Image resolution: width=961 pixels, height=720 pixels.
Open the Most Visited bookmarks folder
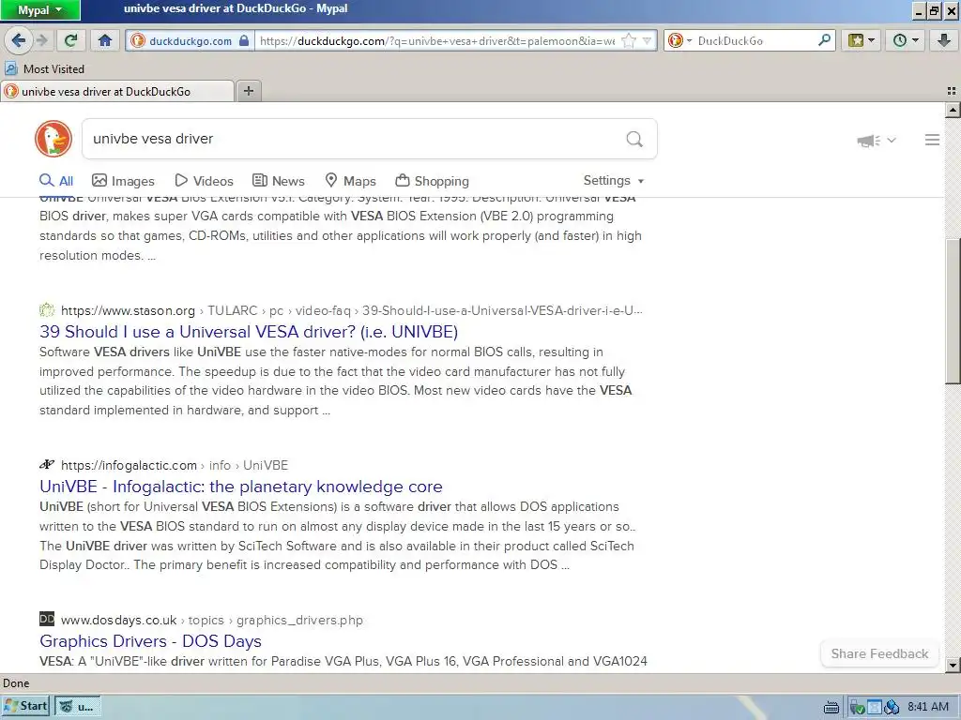pos(44,68)
